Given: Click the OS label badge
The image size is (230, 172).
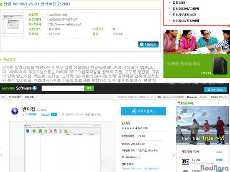Looking at the screenshot, I should tap(159, 97).
